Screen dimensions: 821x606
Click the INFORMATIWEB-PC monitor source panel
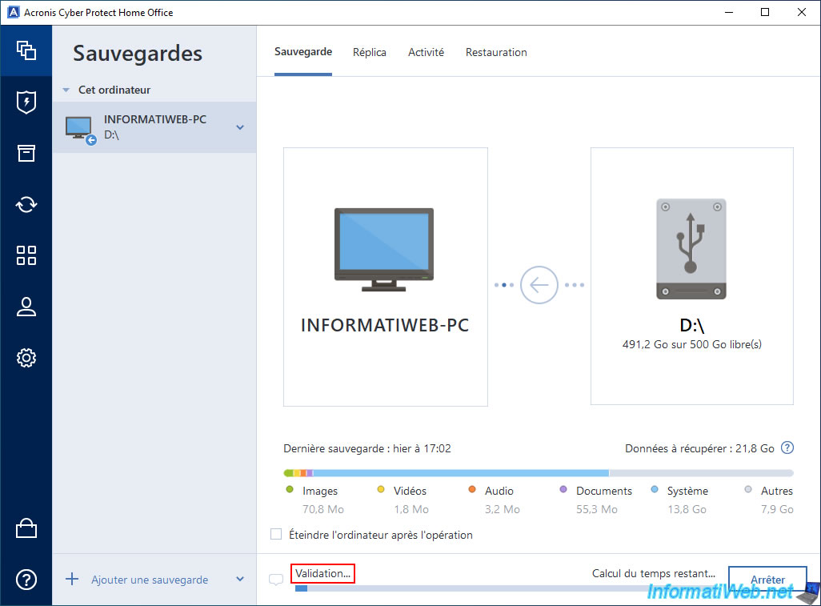click(x=386, y=276)
